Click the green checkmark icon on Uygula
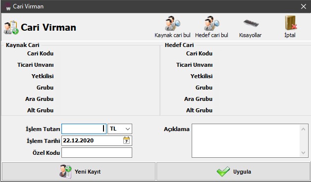Viewport: 311px width, 182px height. tap(223, 171)
